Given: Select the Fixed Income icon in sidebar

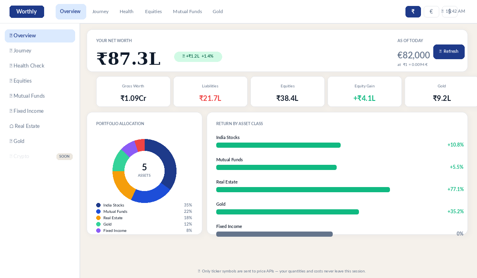Looking at the screenshot, I should click(11, 111).
